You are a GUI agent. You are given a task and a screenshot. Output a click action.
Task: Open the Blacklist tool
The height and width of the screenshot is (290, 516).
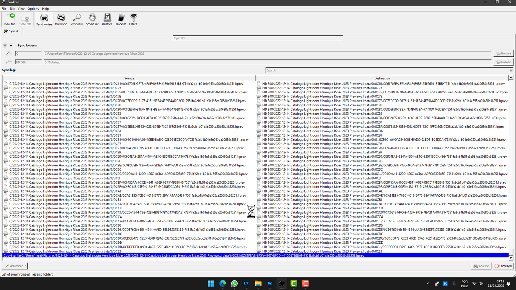[x=121, y=19]
